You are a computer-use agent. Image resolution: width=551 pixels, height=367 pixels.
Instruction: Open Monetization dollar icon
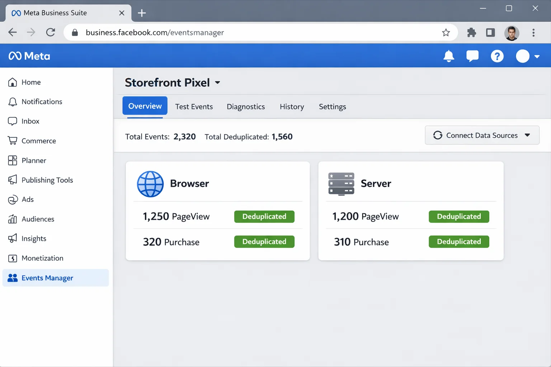click(13, 258)
